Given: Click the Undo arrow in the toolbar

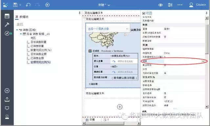Looking at the screenshot, I should tap(28, 5).
